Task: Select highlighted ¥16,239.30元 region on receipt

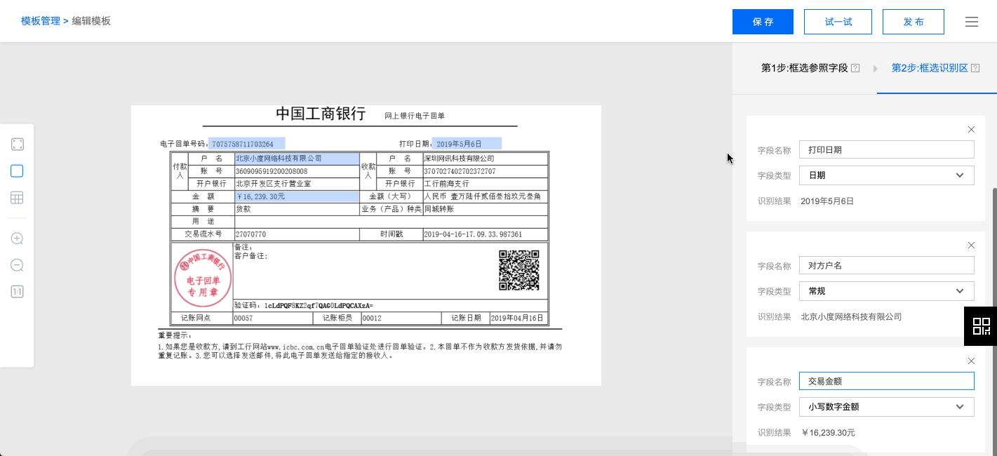Action: (297, 196)
